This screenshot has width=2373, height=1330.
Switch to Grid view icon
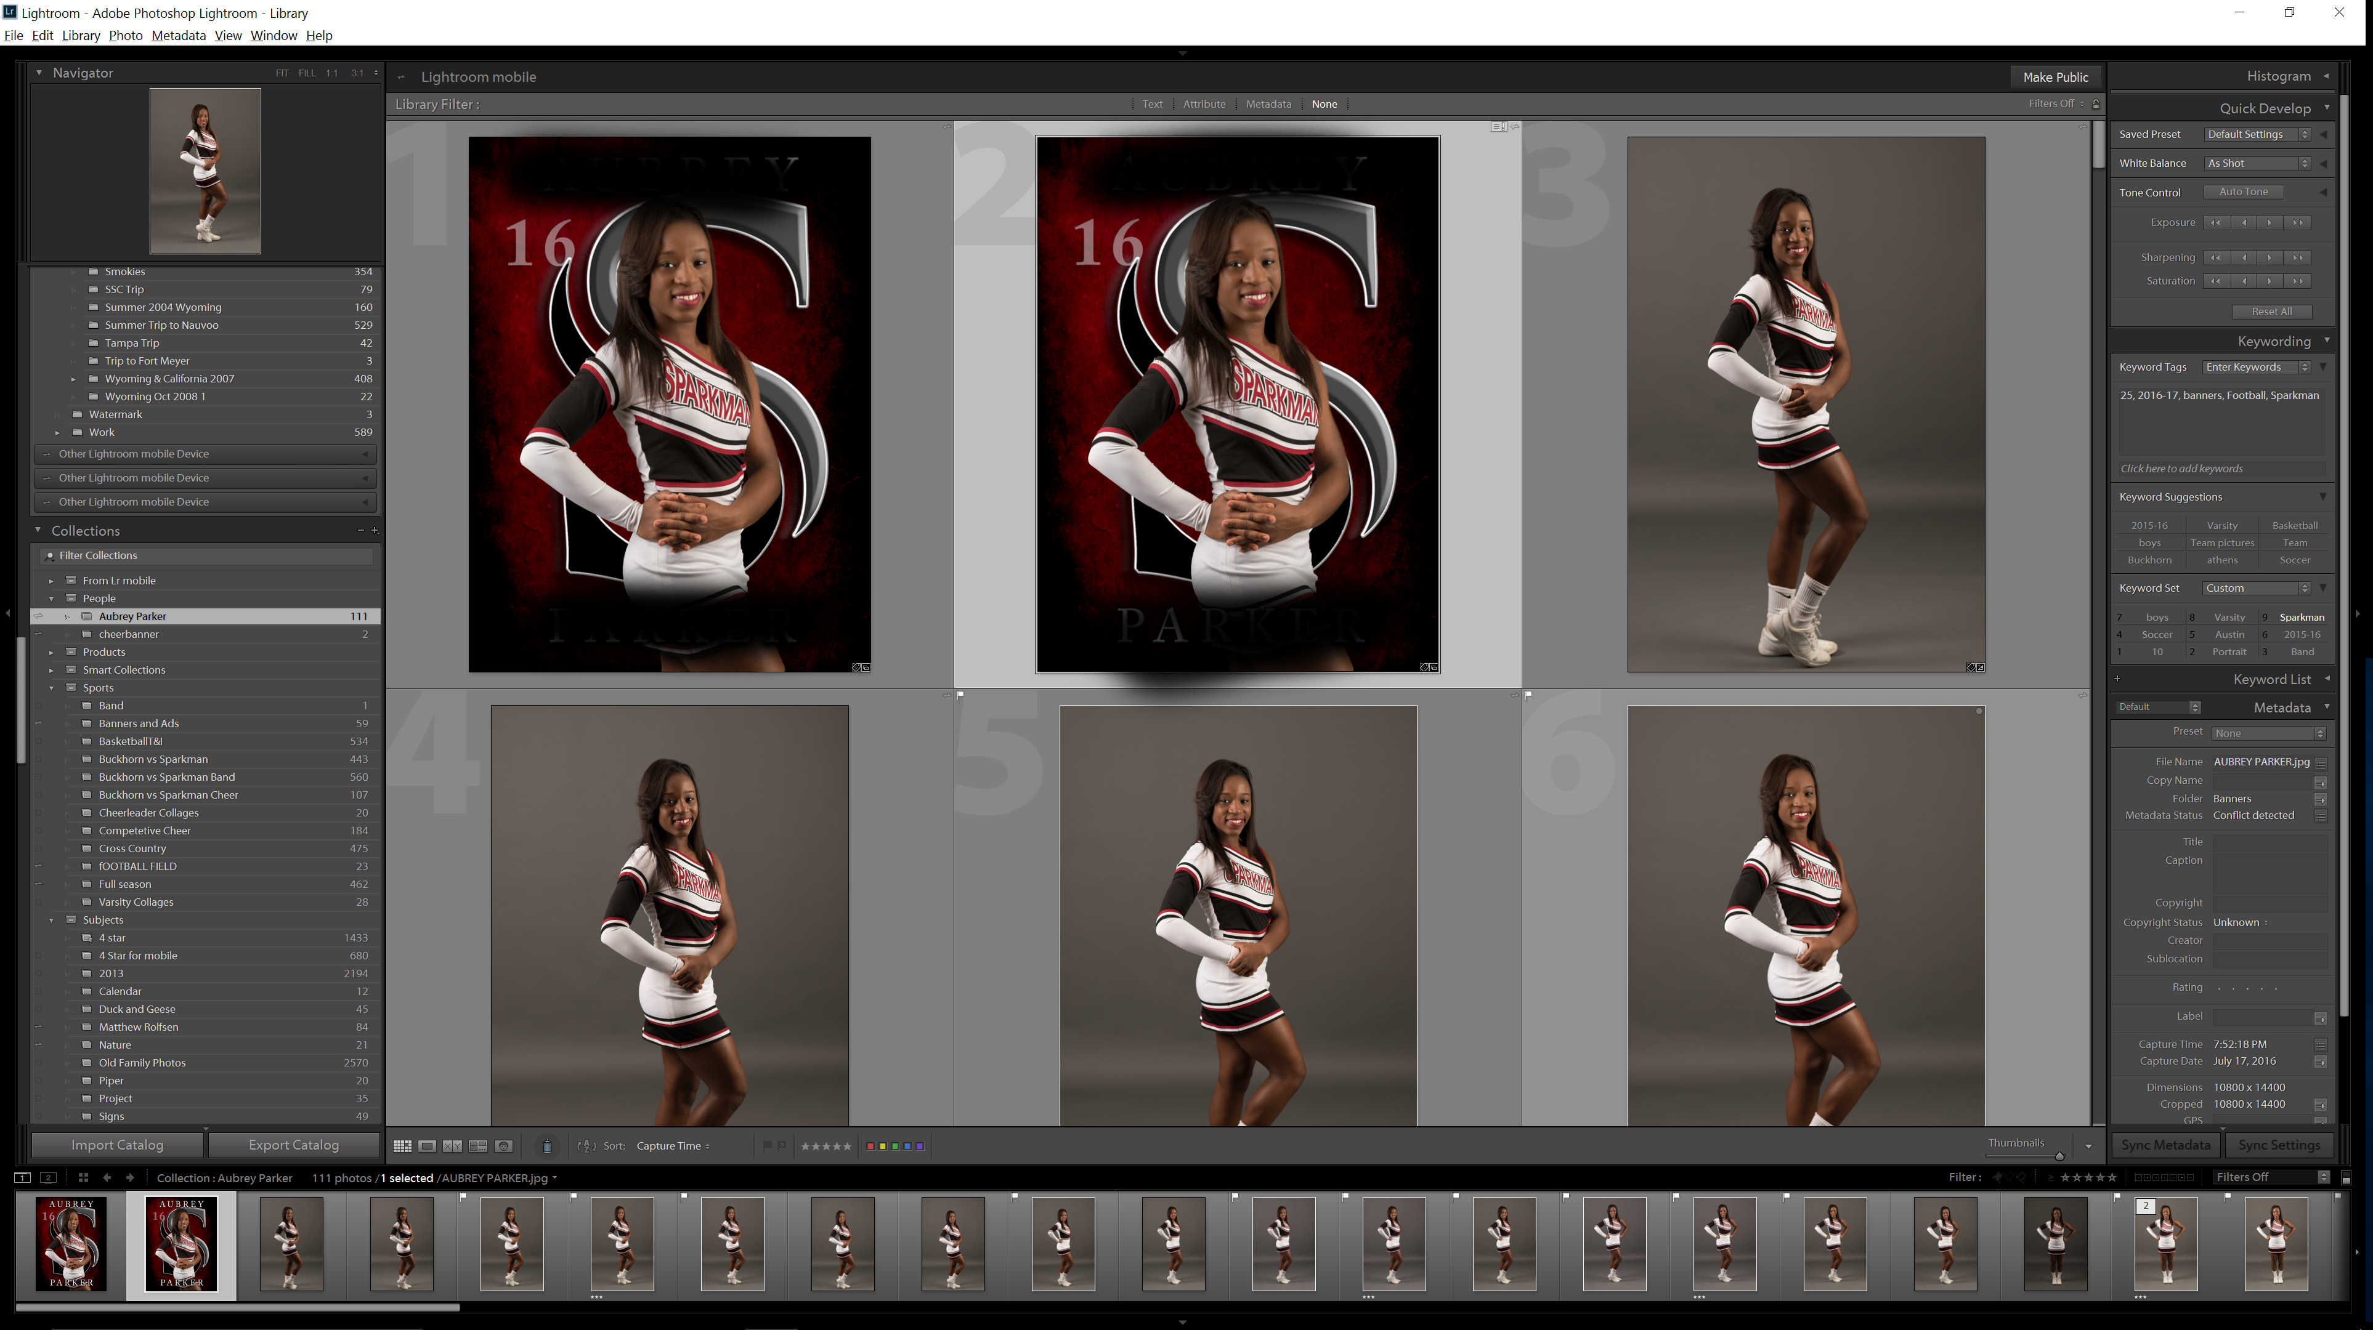[x=402, y=1146]
